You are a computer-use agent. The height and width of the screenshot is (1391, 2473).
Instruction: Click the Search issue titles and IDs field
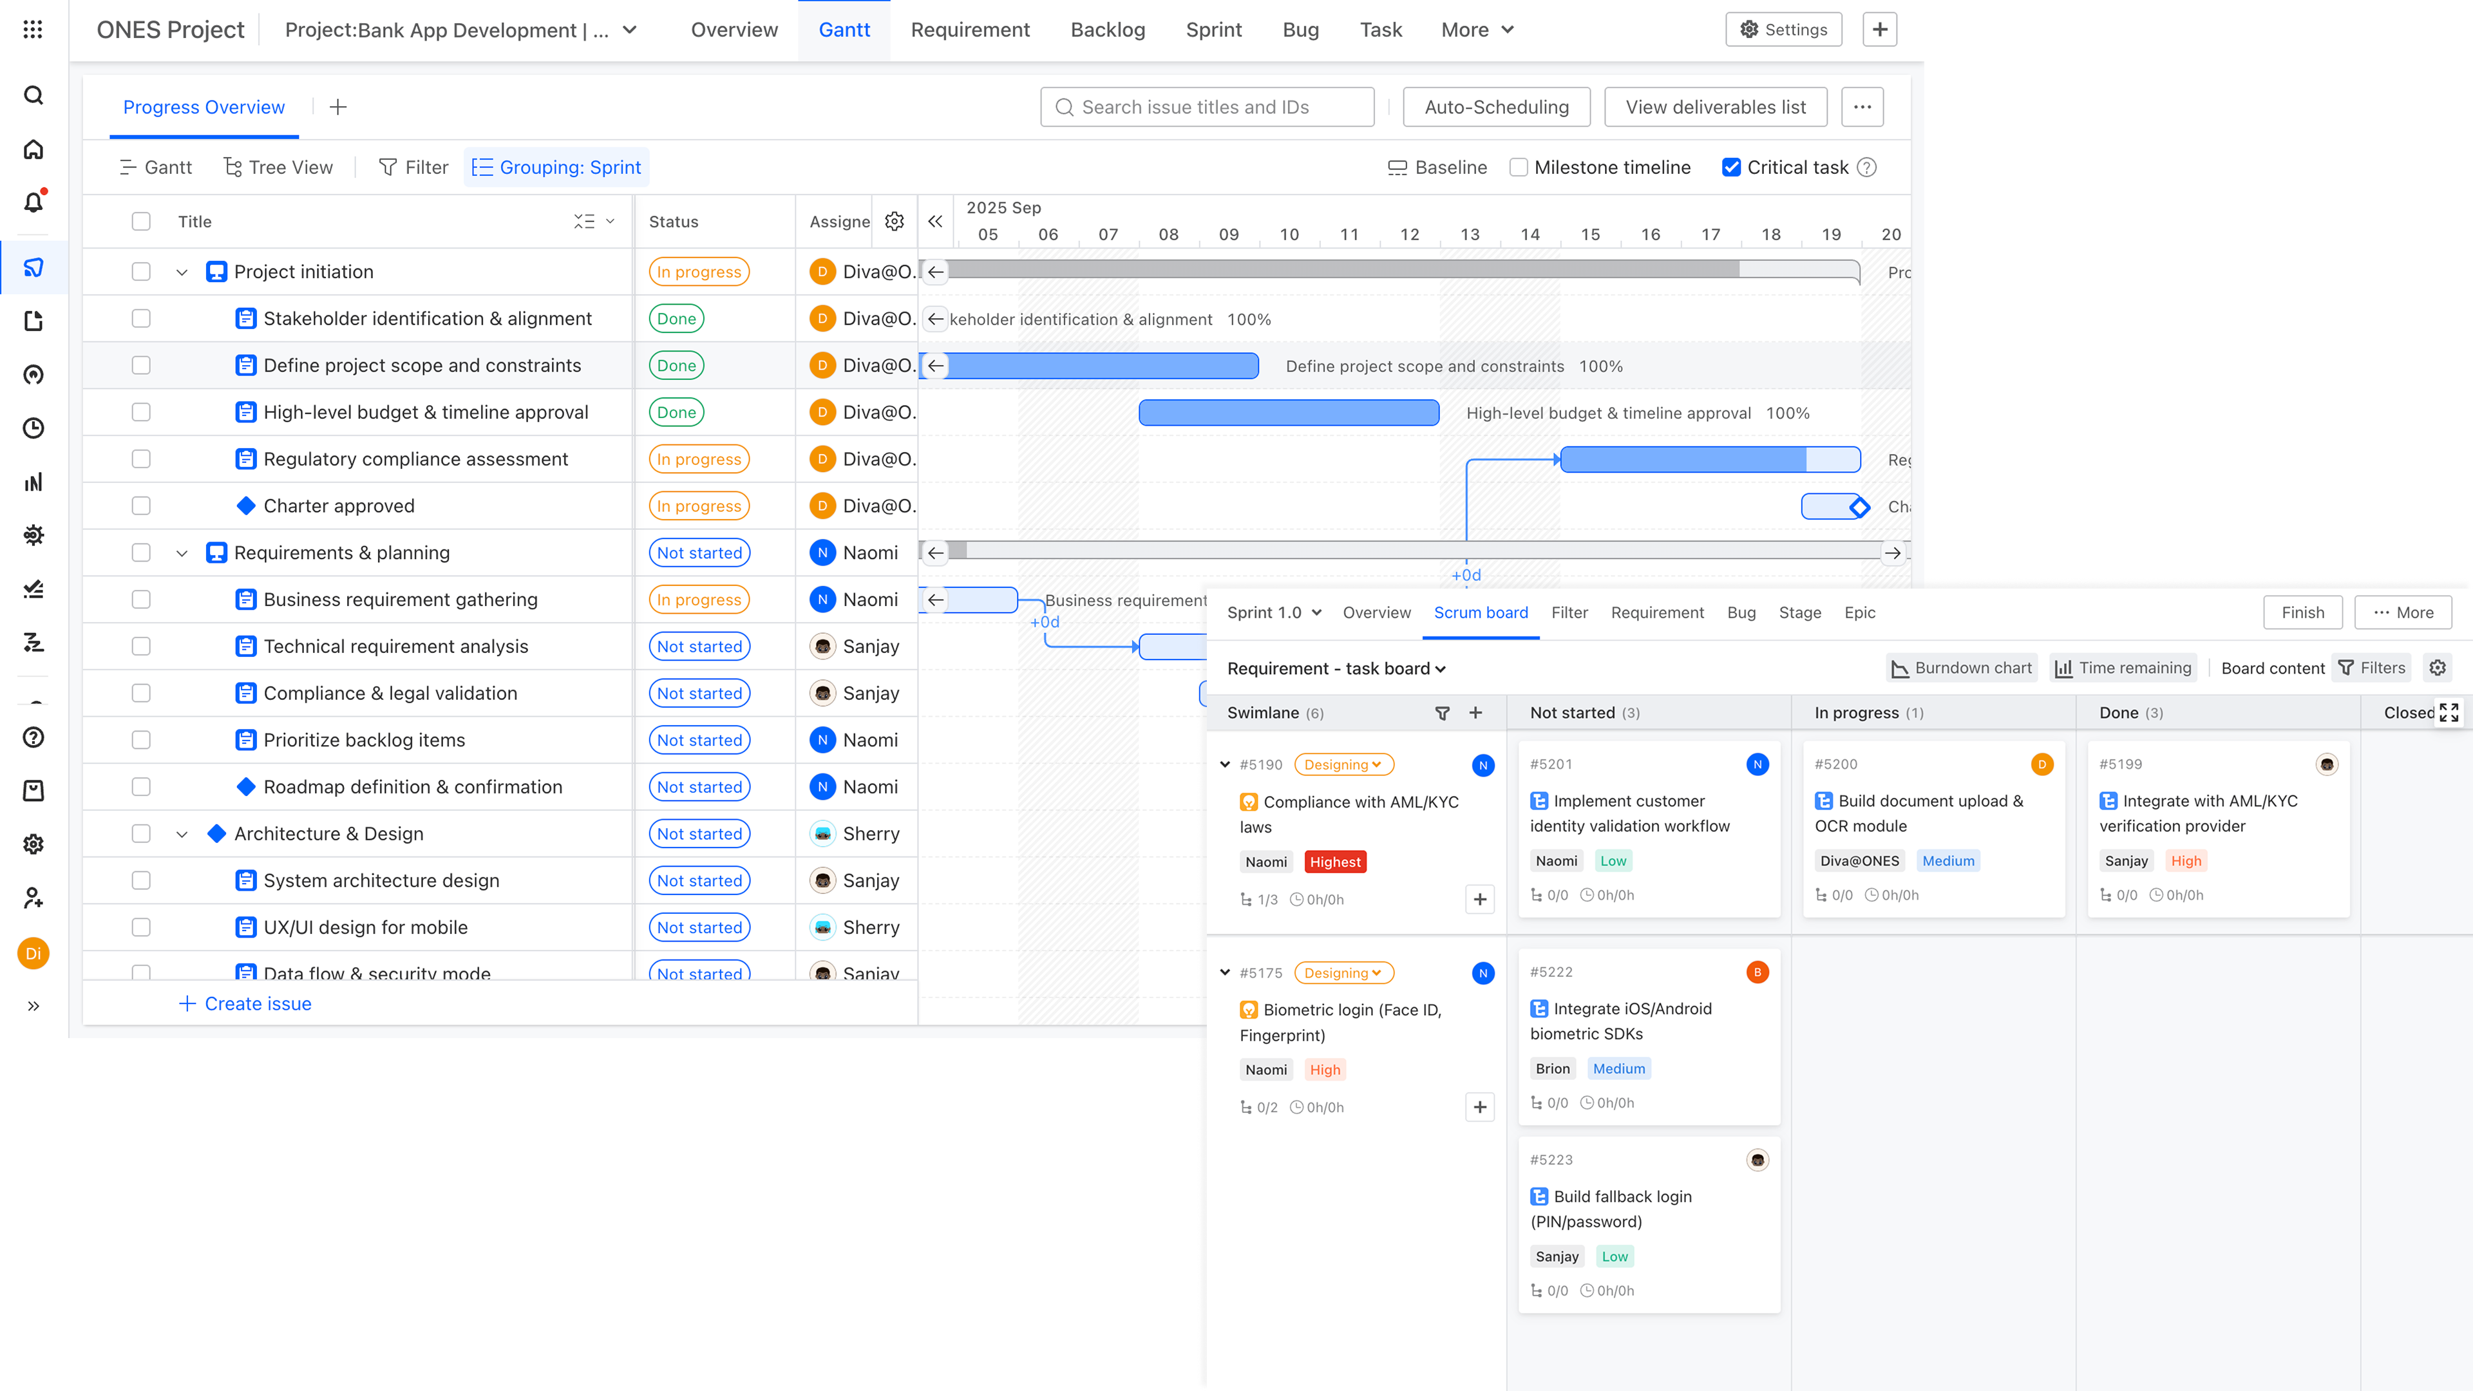coord(1207,106)
